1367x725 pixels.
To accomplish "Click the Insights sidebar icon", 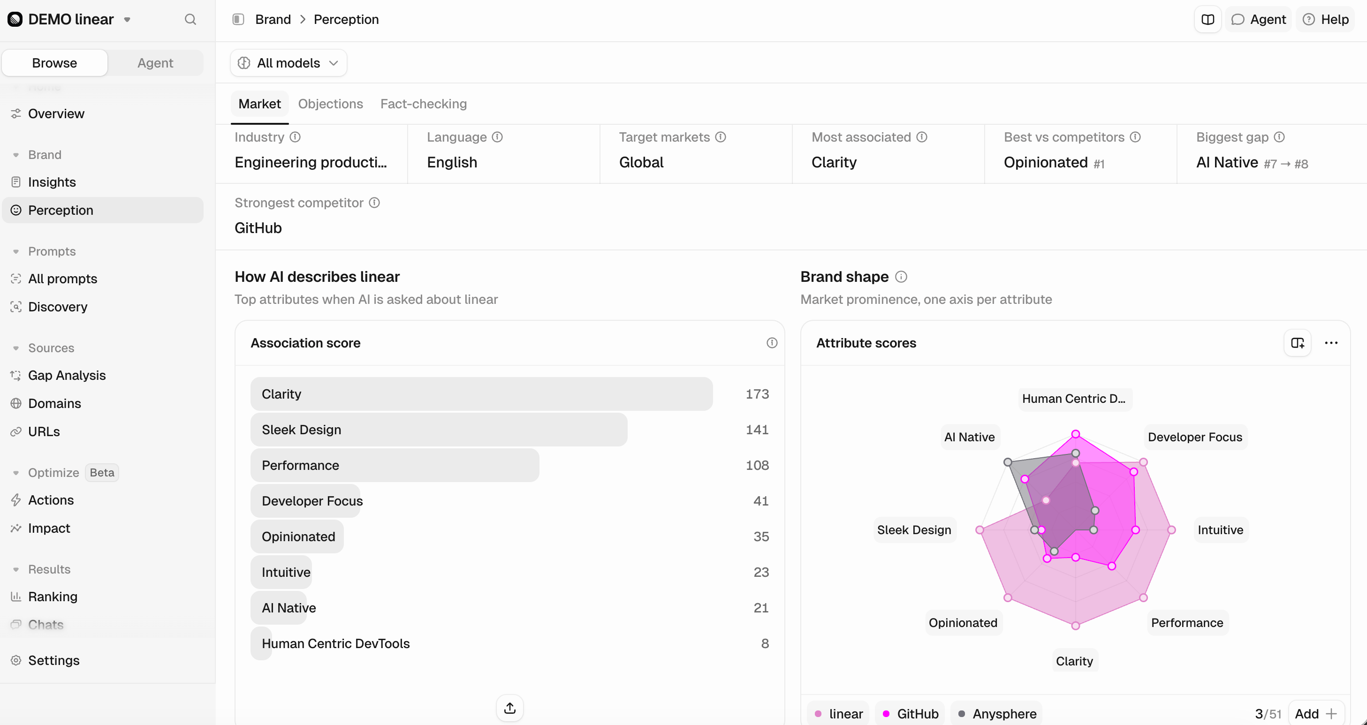I will 16,182.
